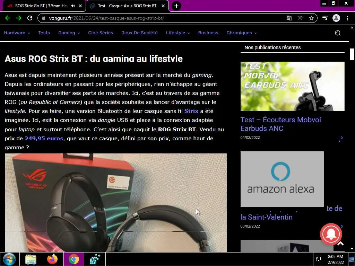Open the Ciné Séries section
The height and width of the screenshot is (266, 355).
(101, 33)
